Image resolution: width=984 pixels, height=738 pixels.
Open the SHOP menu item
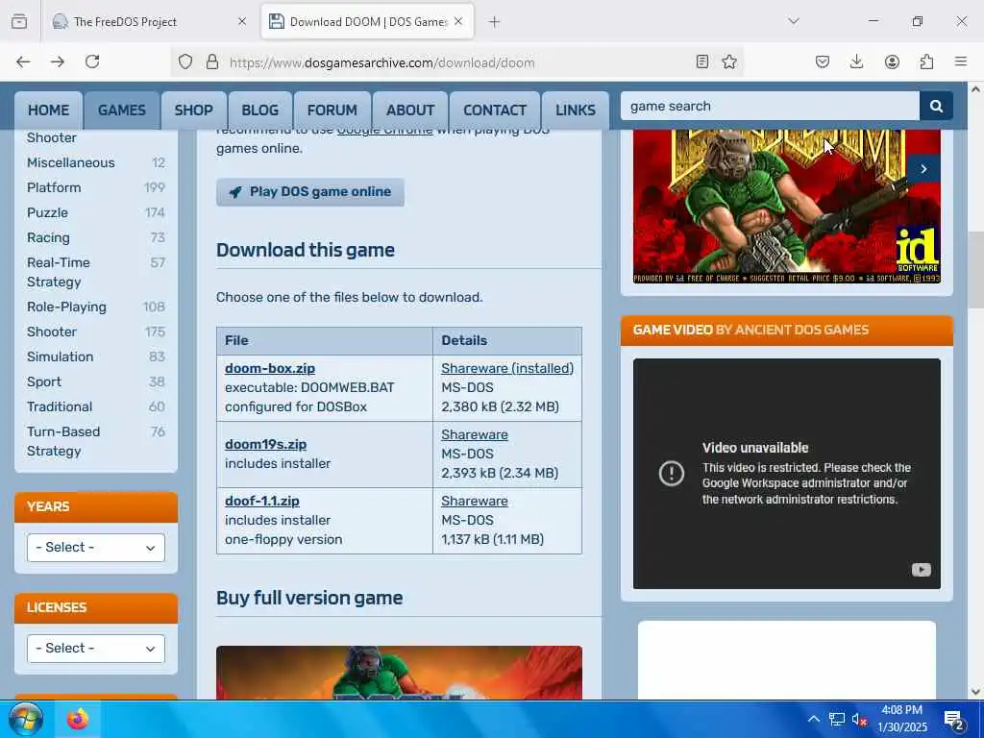pos(193,111)
